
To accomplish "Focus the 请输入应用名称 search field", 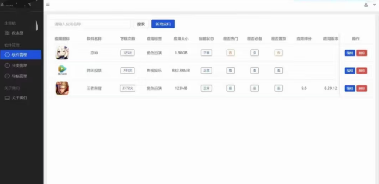I will 90,24.
